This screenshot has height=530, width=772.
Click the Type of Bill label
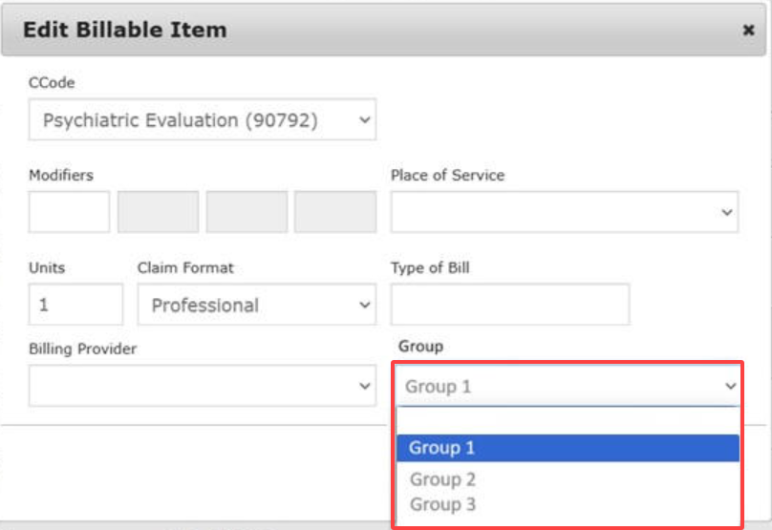click(x=430, y=268)
